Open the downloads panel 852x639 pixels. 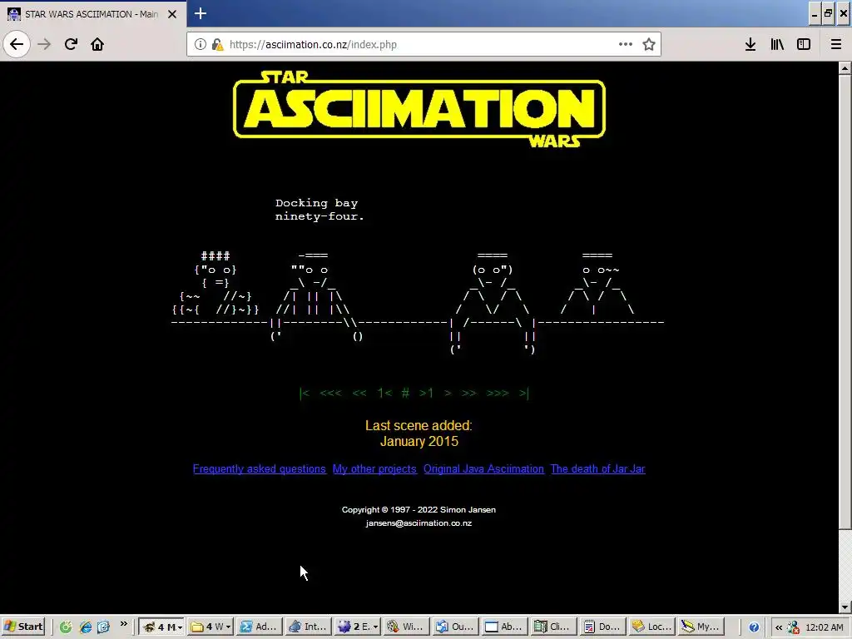coord(750,44)
